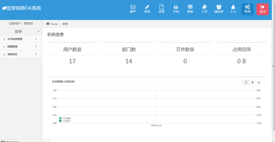Expand 权限管理 sidebar item
Screen dimensions: 275x142
coord(21,47)
